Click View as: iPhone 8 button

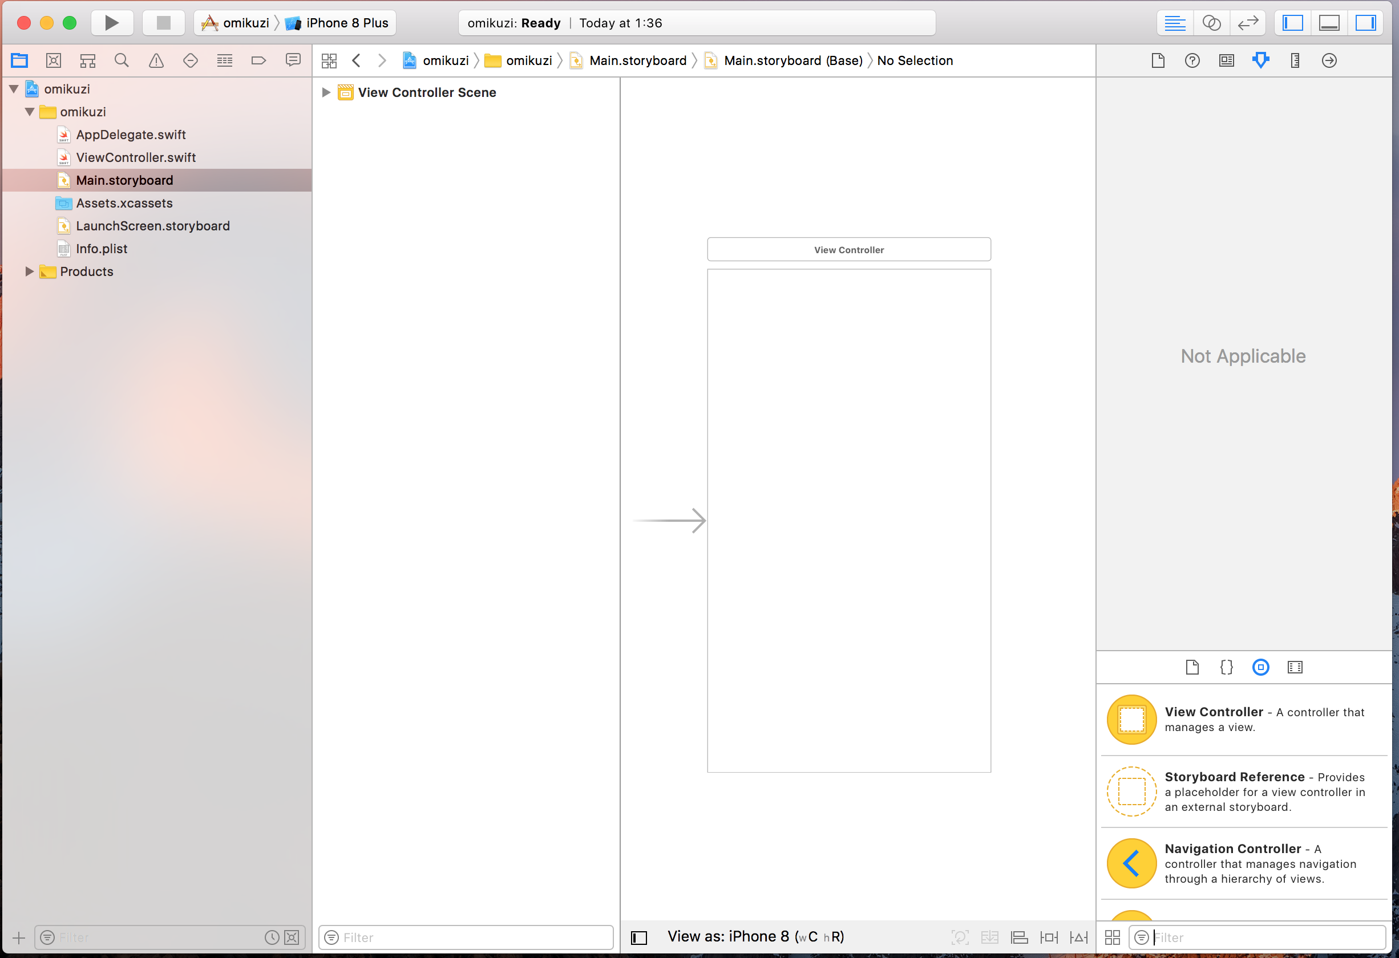coord(755,936)
